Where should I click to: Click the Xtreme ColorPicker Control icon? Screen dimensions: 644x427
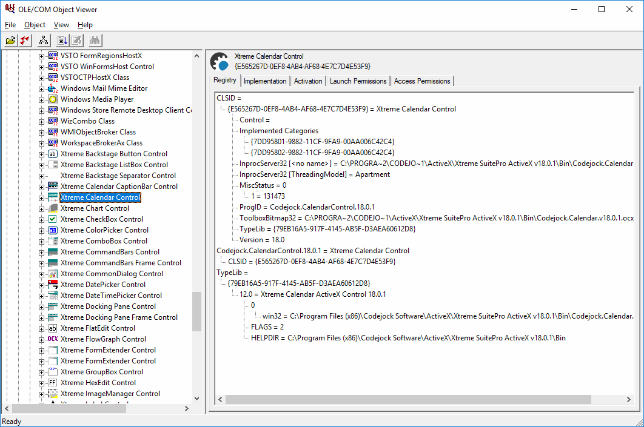point(53,230)
